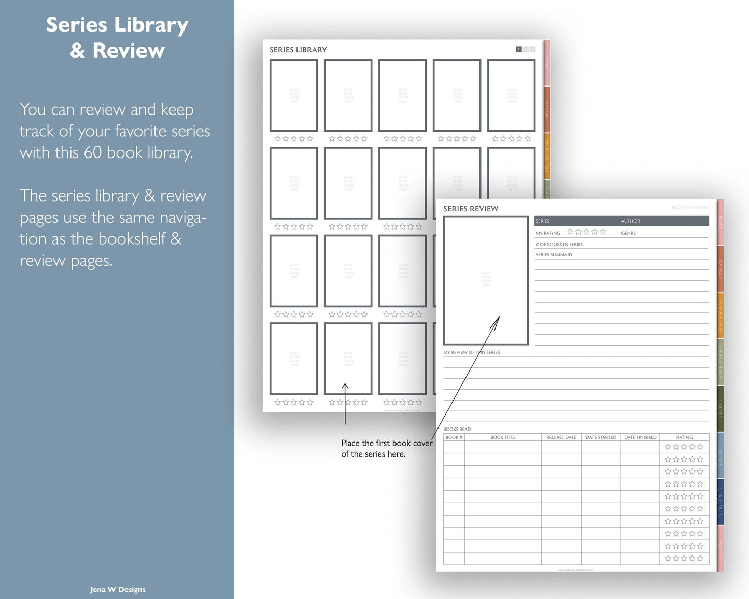The height and width of the screenshot is (599, 749).
Task: Click the Back to Library link
Action: click(689, 208)
